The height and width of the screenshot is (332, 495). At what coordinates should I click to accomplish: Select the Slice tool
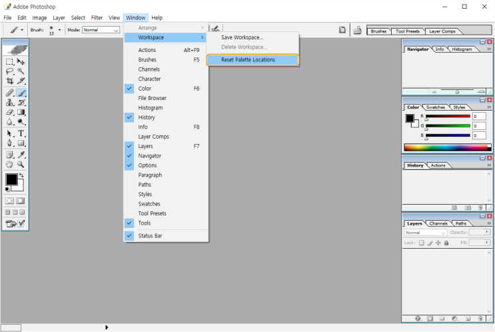click(x=21, y=81)
